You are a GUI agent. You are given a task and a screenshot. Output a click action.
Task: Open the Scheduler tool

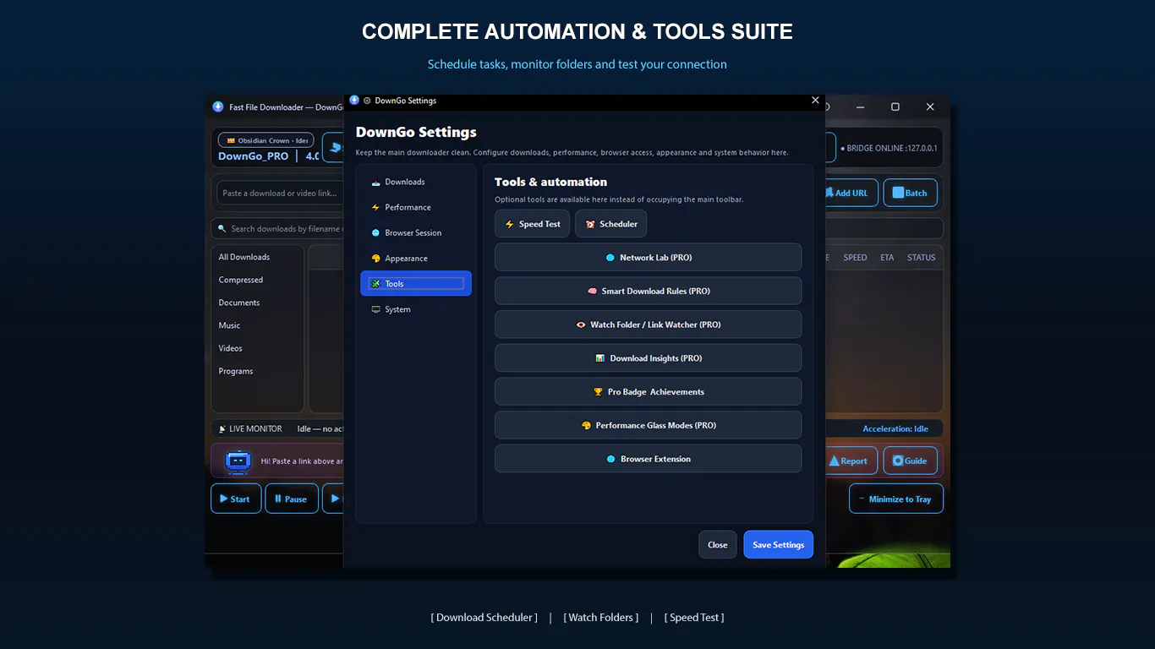pyautogui.click(x=611, y=224)
